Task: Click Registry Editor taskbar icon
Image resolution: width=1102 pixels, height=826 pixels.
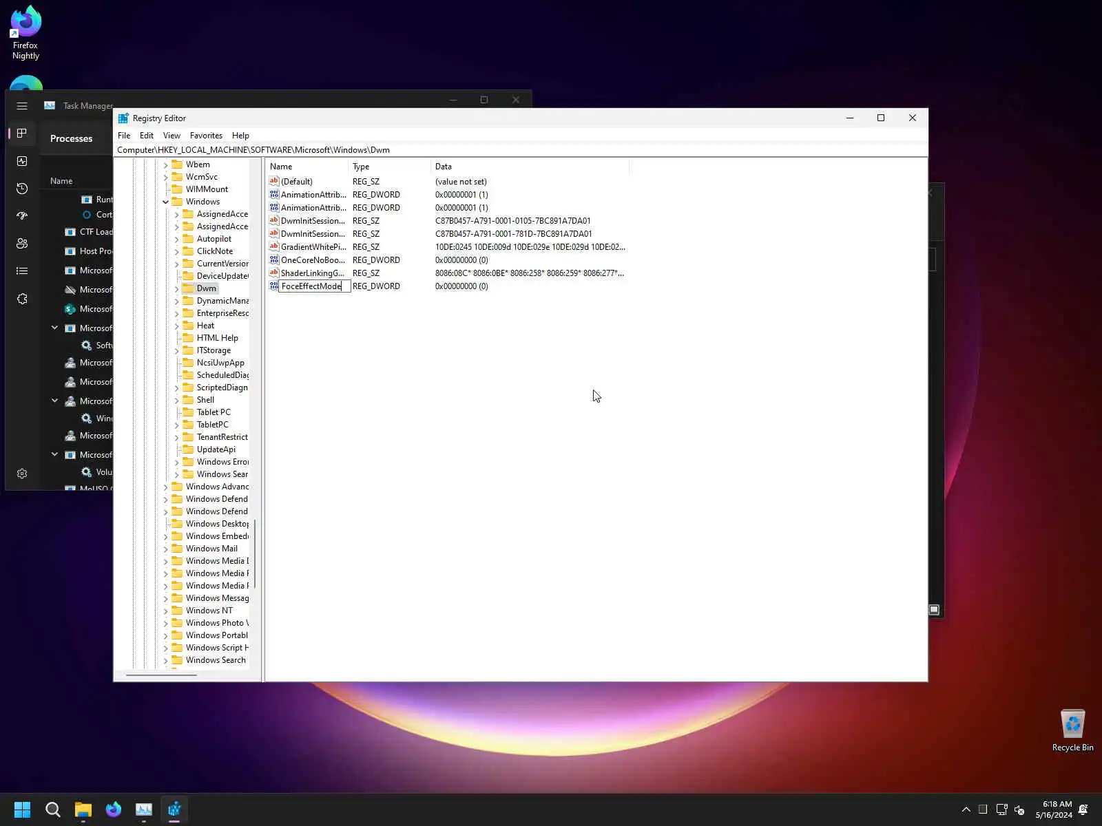Action: click(174, 809)
